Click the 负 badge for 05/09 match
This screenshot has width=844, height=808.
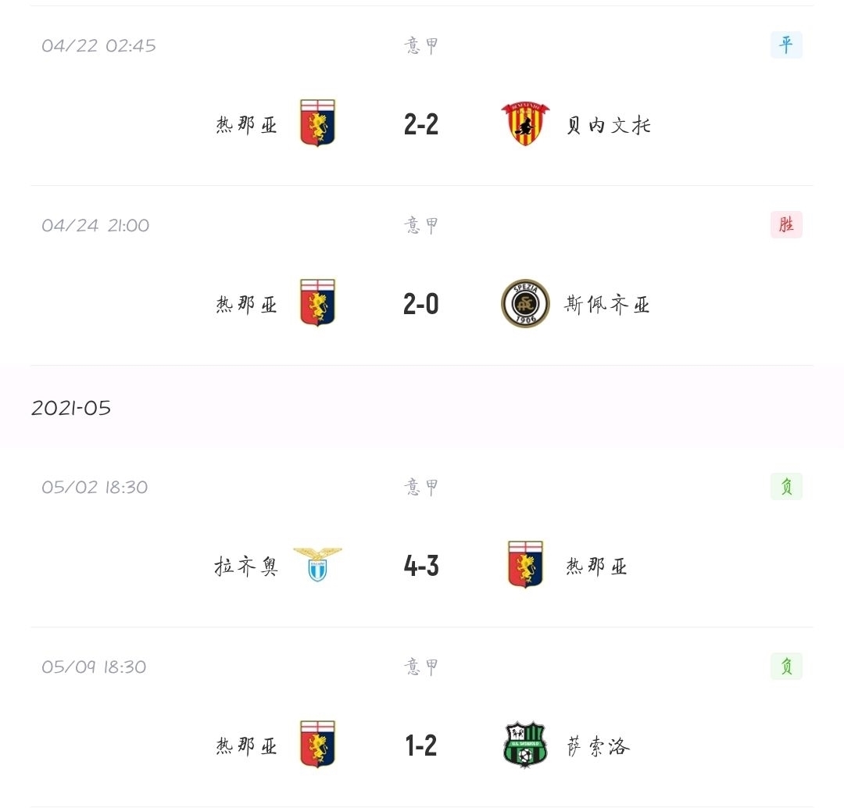(786, 667)
